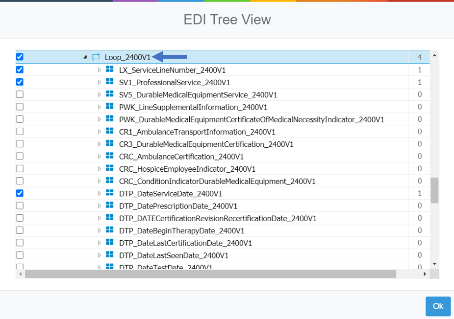Click the segment icon of SV5_DurableMedicalEquipmentService_2400V1
The height and width of the screenshot is (319, 454).
(x=110, y=94)
